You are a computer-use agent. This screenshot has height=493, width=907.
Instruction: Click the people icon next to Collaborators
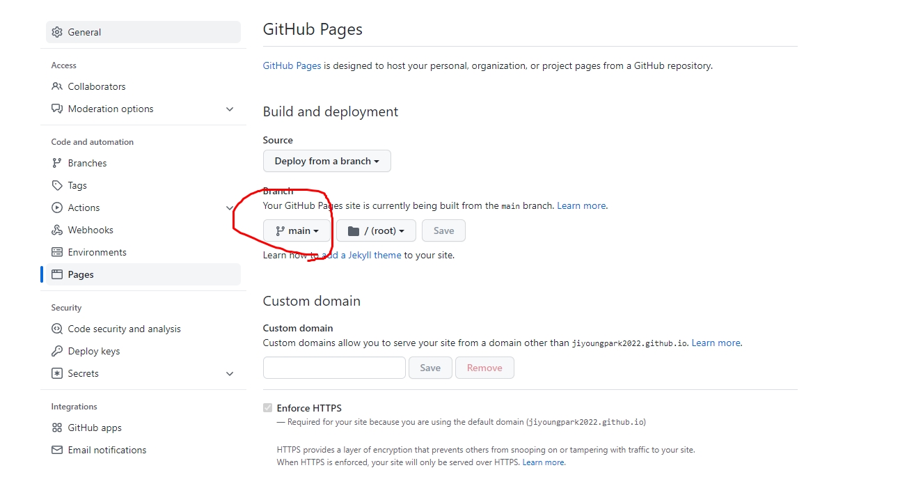[x=57, y=86]
